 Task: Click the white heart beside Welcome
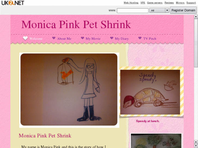[25, 38]
